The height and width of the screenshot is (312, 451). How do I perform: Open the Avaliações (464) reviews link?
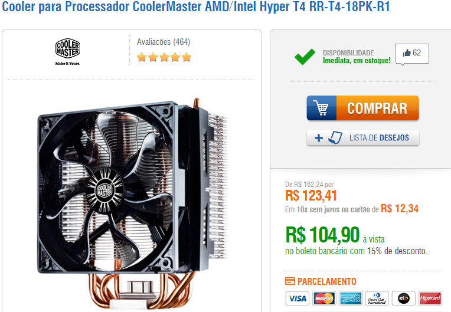click(164, 42)
